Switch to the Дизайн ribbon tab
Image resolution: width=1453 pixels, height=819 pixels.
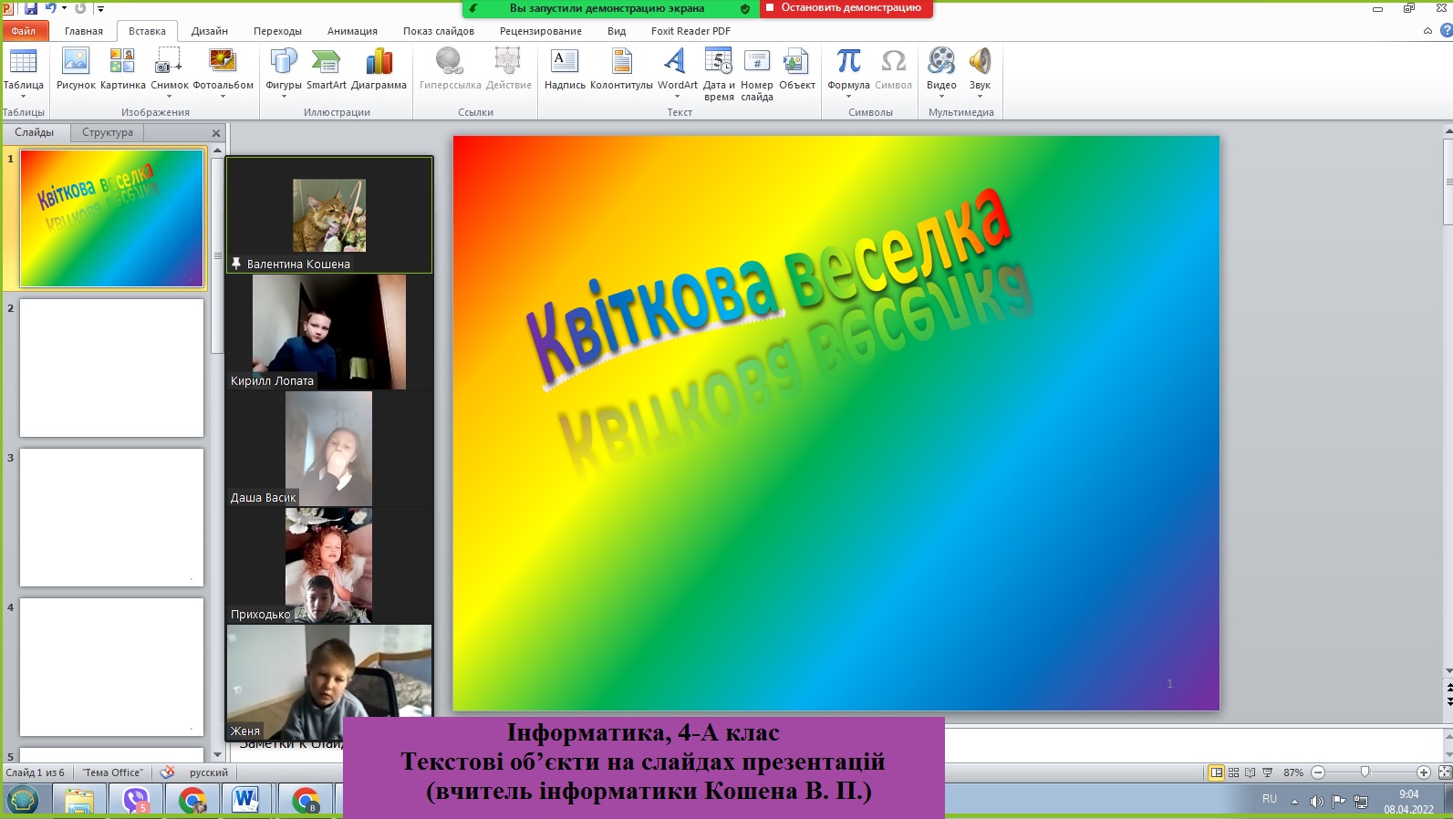pos(209,31)
